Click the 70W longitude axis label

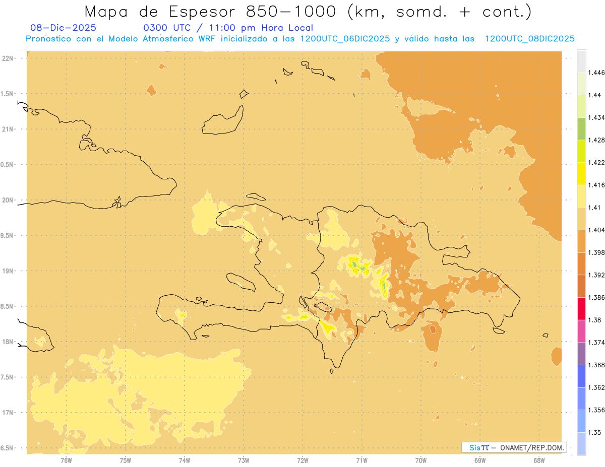[421, 460]
